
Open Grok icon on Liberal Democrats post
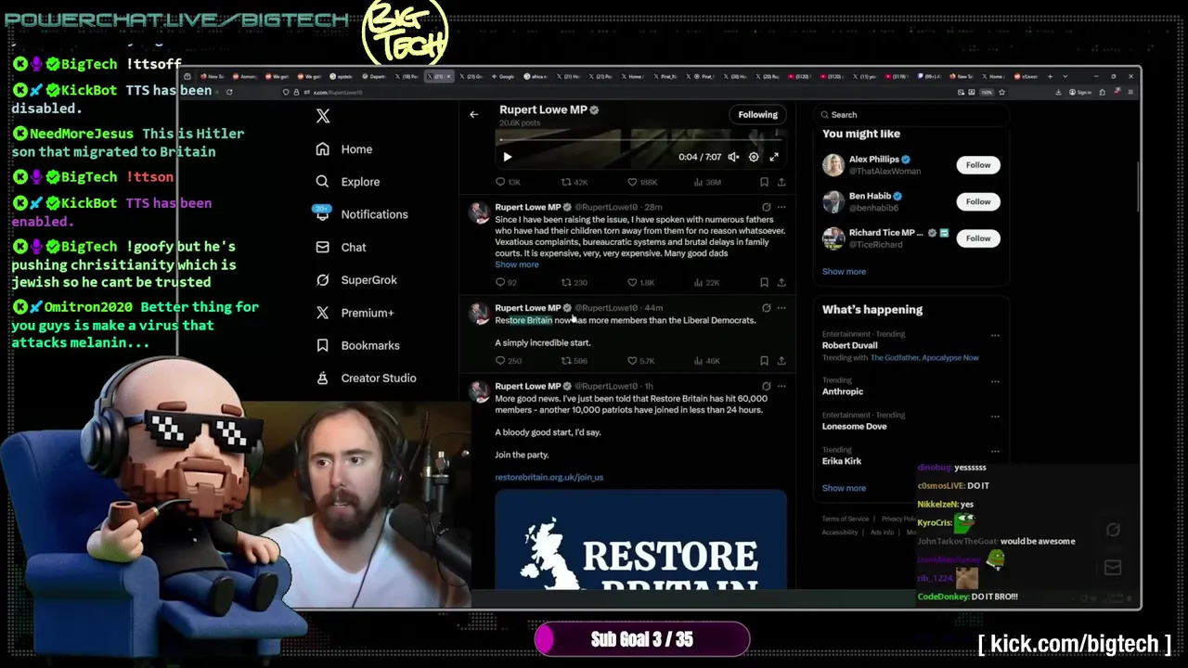coord(766,308)
